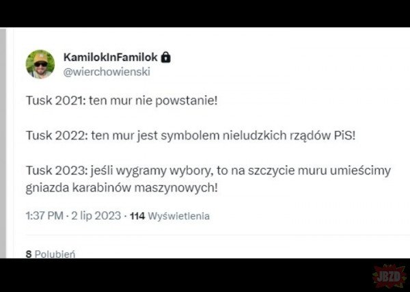This screenshot has width=410, height=292.
Task: Open the KamilokInFamilok display name
Action: coord(111,58)
